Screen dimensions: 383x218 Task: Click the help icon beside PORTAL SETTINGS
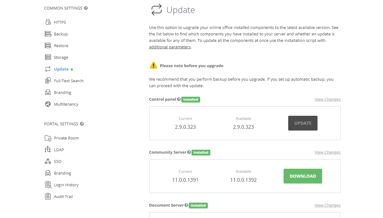tap(82, 124)
